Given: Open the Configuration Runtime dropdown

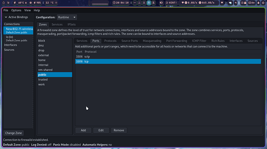Looking at the screenshot, I should [x=67, y=17].
